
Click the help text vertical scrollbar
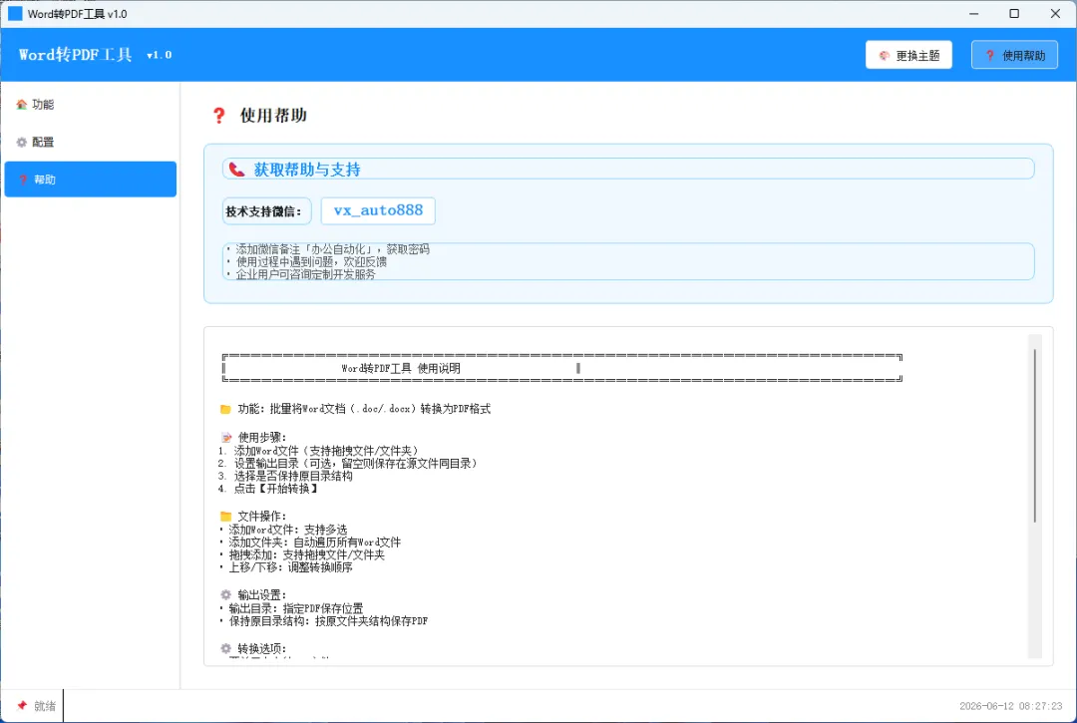tap(1034, 436)
